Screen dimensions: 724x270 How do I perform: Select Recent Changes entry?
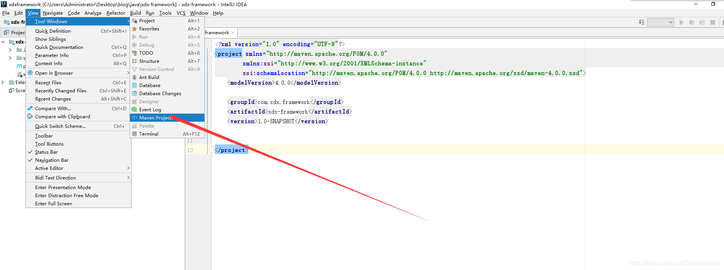coord(78,99)
